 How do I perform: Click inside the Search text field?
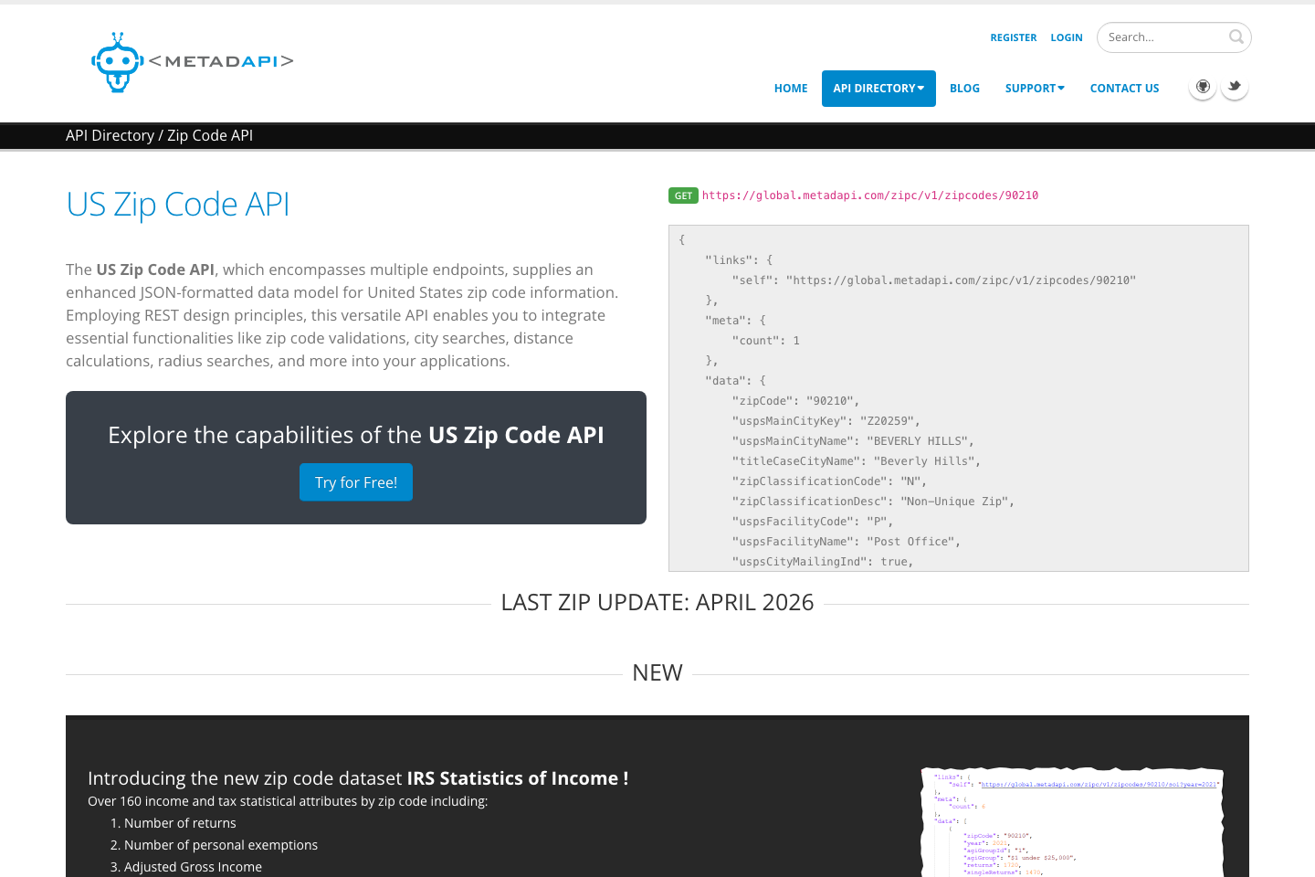pos(1160,37)
